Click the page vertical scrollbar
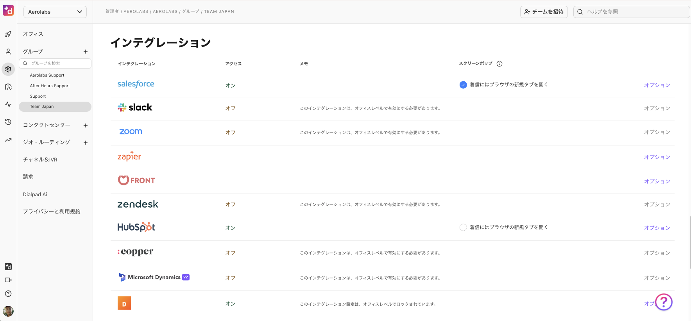Viewport: 691px width, 321px height. 690,242
